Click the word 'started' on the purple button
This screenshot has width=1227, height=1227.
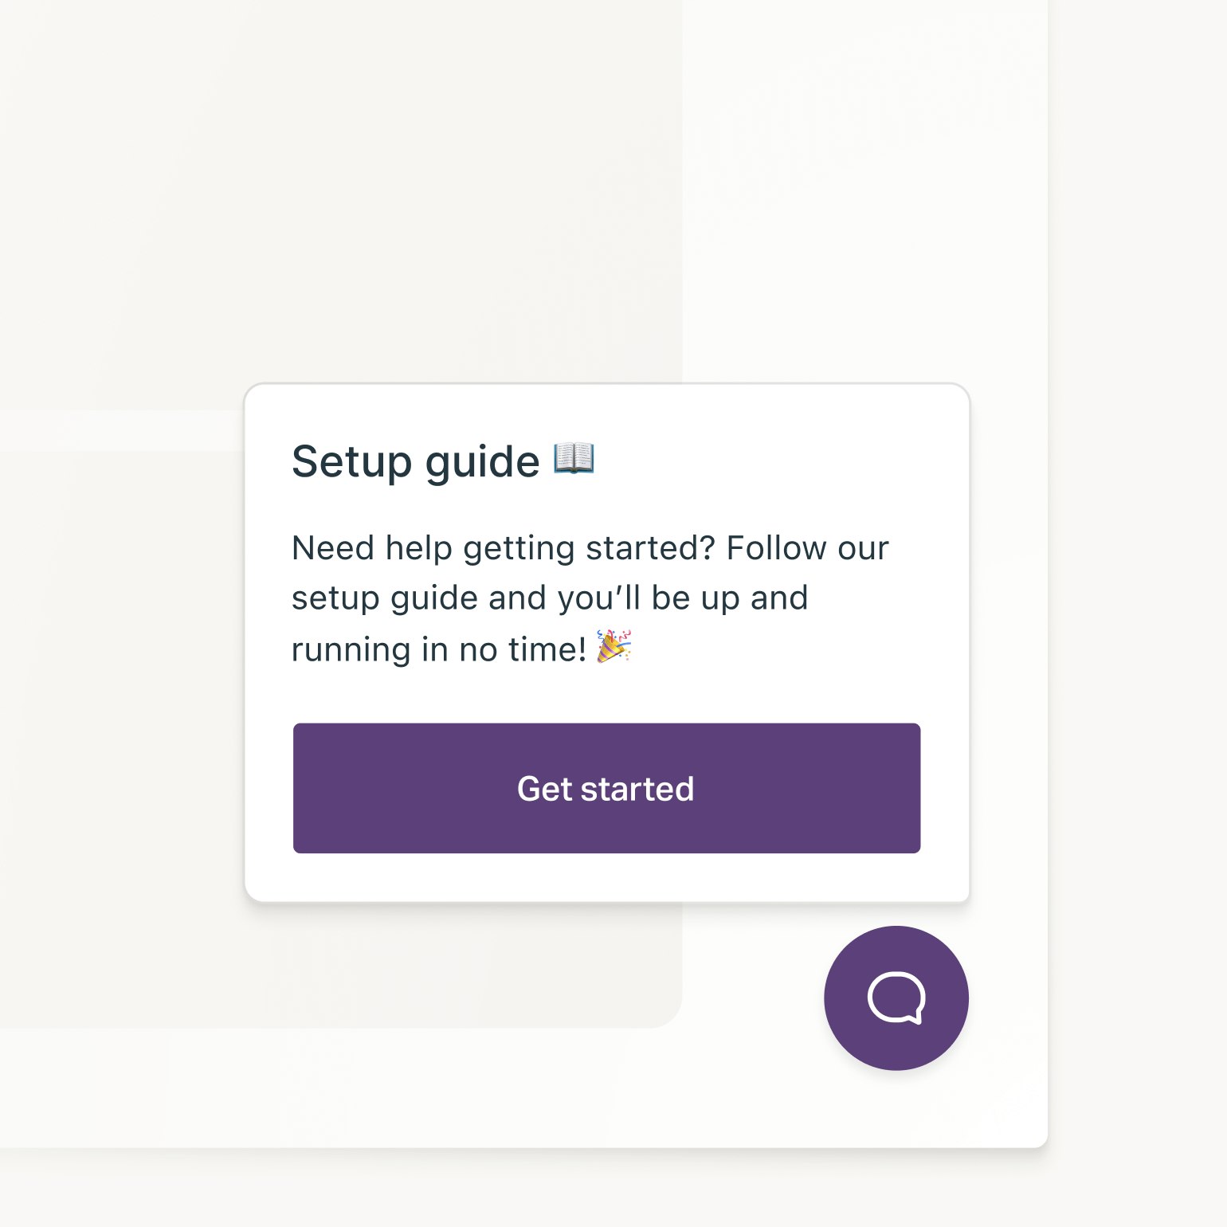(x=637, y=789)
